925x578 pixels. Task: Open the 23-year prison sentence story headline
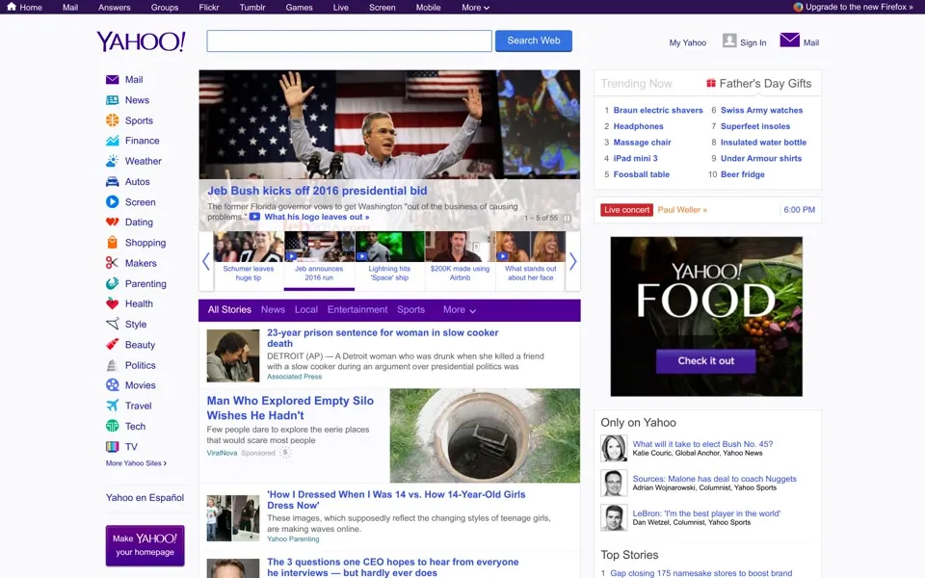(383, 338)
